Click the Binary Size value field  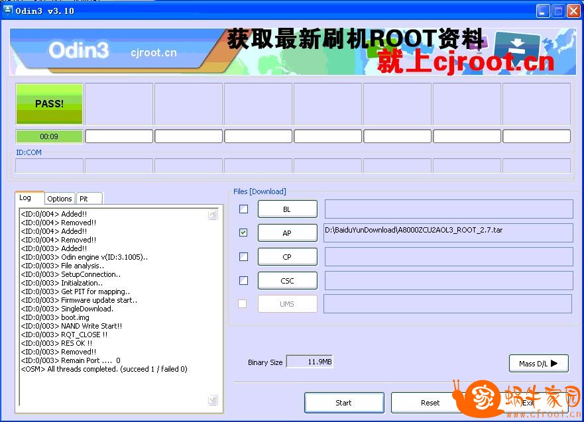(x=310, y=362)
